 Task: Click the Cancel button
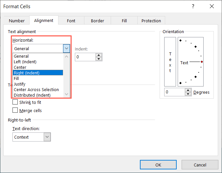[200, 165]
